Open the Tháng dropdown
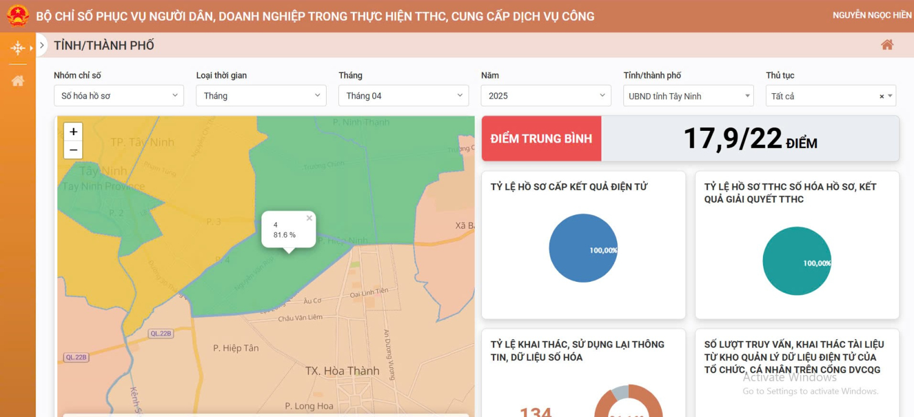914x417 pixels. pos(403,96)
